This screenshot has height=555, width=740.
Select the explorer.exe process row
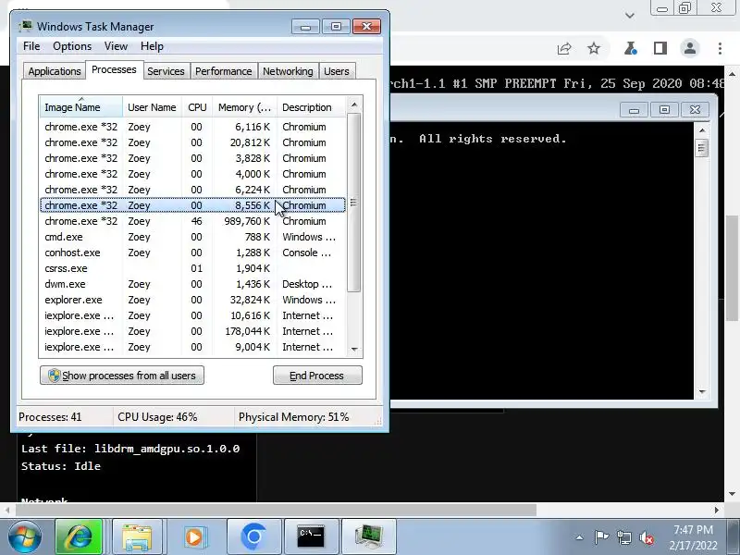(193, 300)
